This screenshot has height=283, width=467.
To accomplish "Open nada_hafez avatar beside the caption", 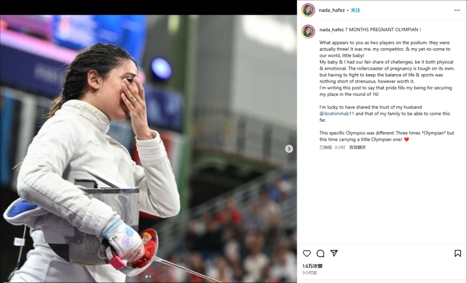I will pos(308,31).
